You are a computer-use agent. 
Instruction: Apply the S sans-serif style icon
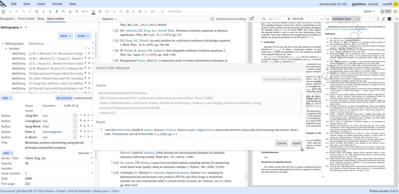50,11
